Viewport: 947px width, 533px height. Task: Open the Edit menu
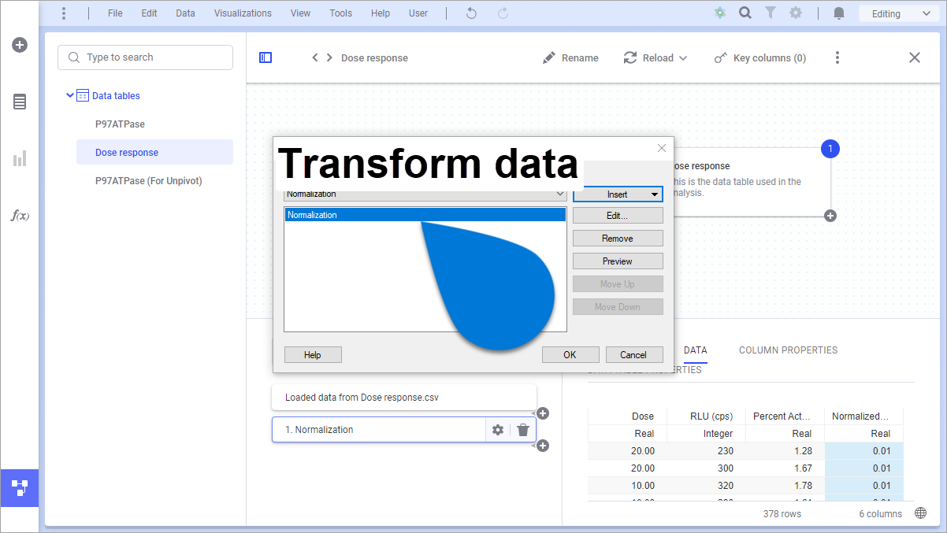149,13
